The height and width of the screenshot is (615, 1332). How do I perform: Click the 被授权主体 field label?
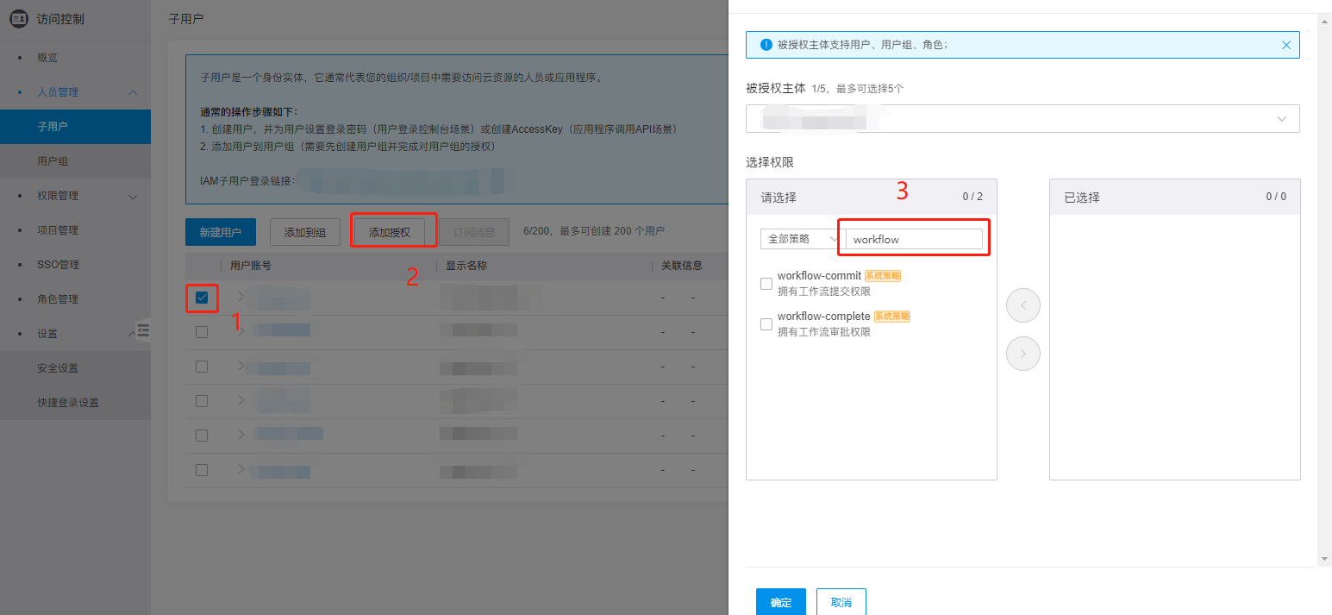point(776,88)
